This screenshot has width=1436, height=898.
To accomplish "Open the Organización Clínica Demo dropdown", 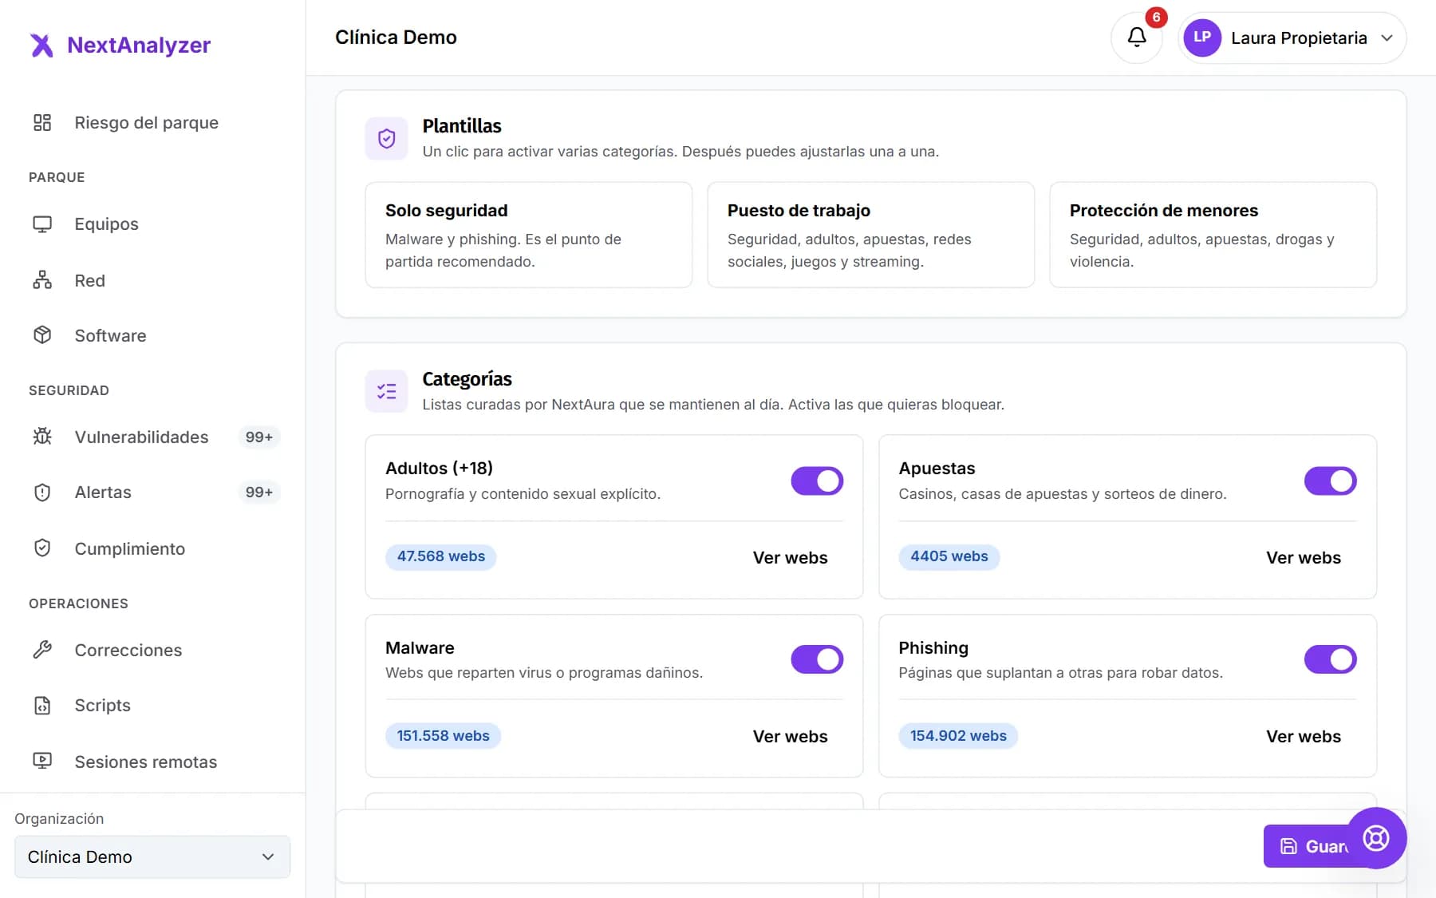I will pos(152,856).
